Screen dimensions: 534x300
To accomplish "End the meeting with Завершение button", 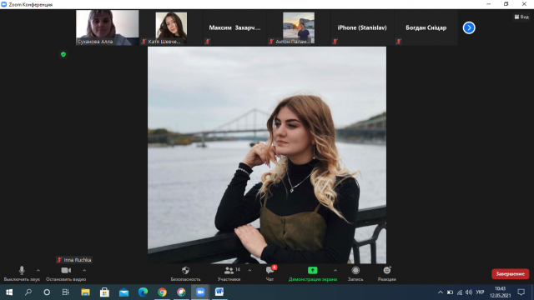I will click(510, 274).
